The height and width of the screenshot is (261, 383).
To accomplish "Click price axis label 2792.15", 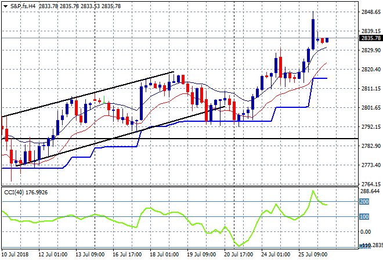I will coord(371,126).
